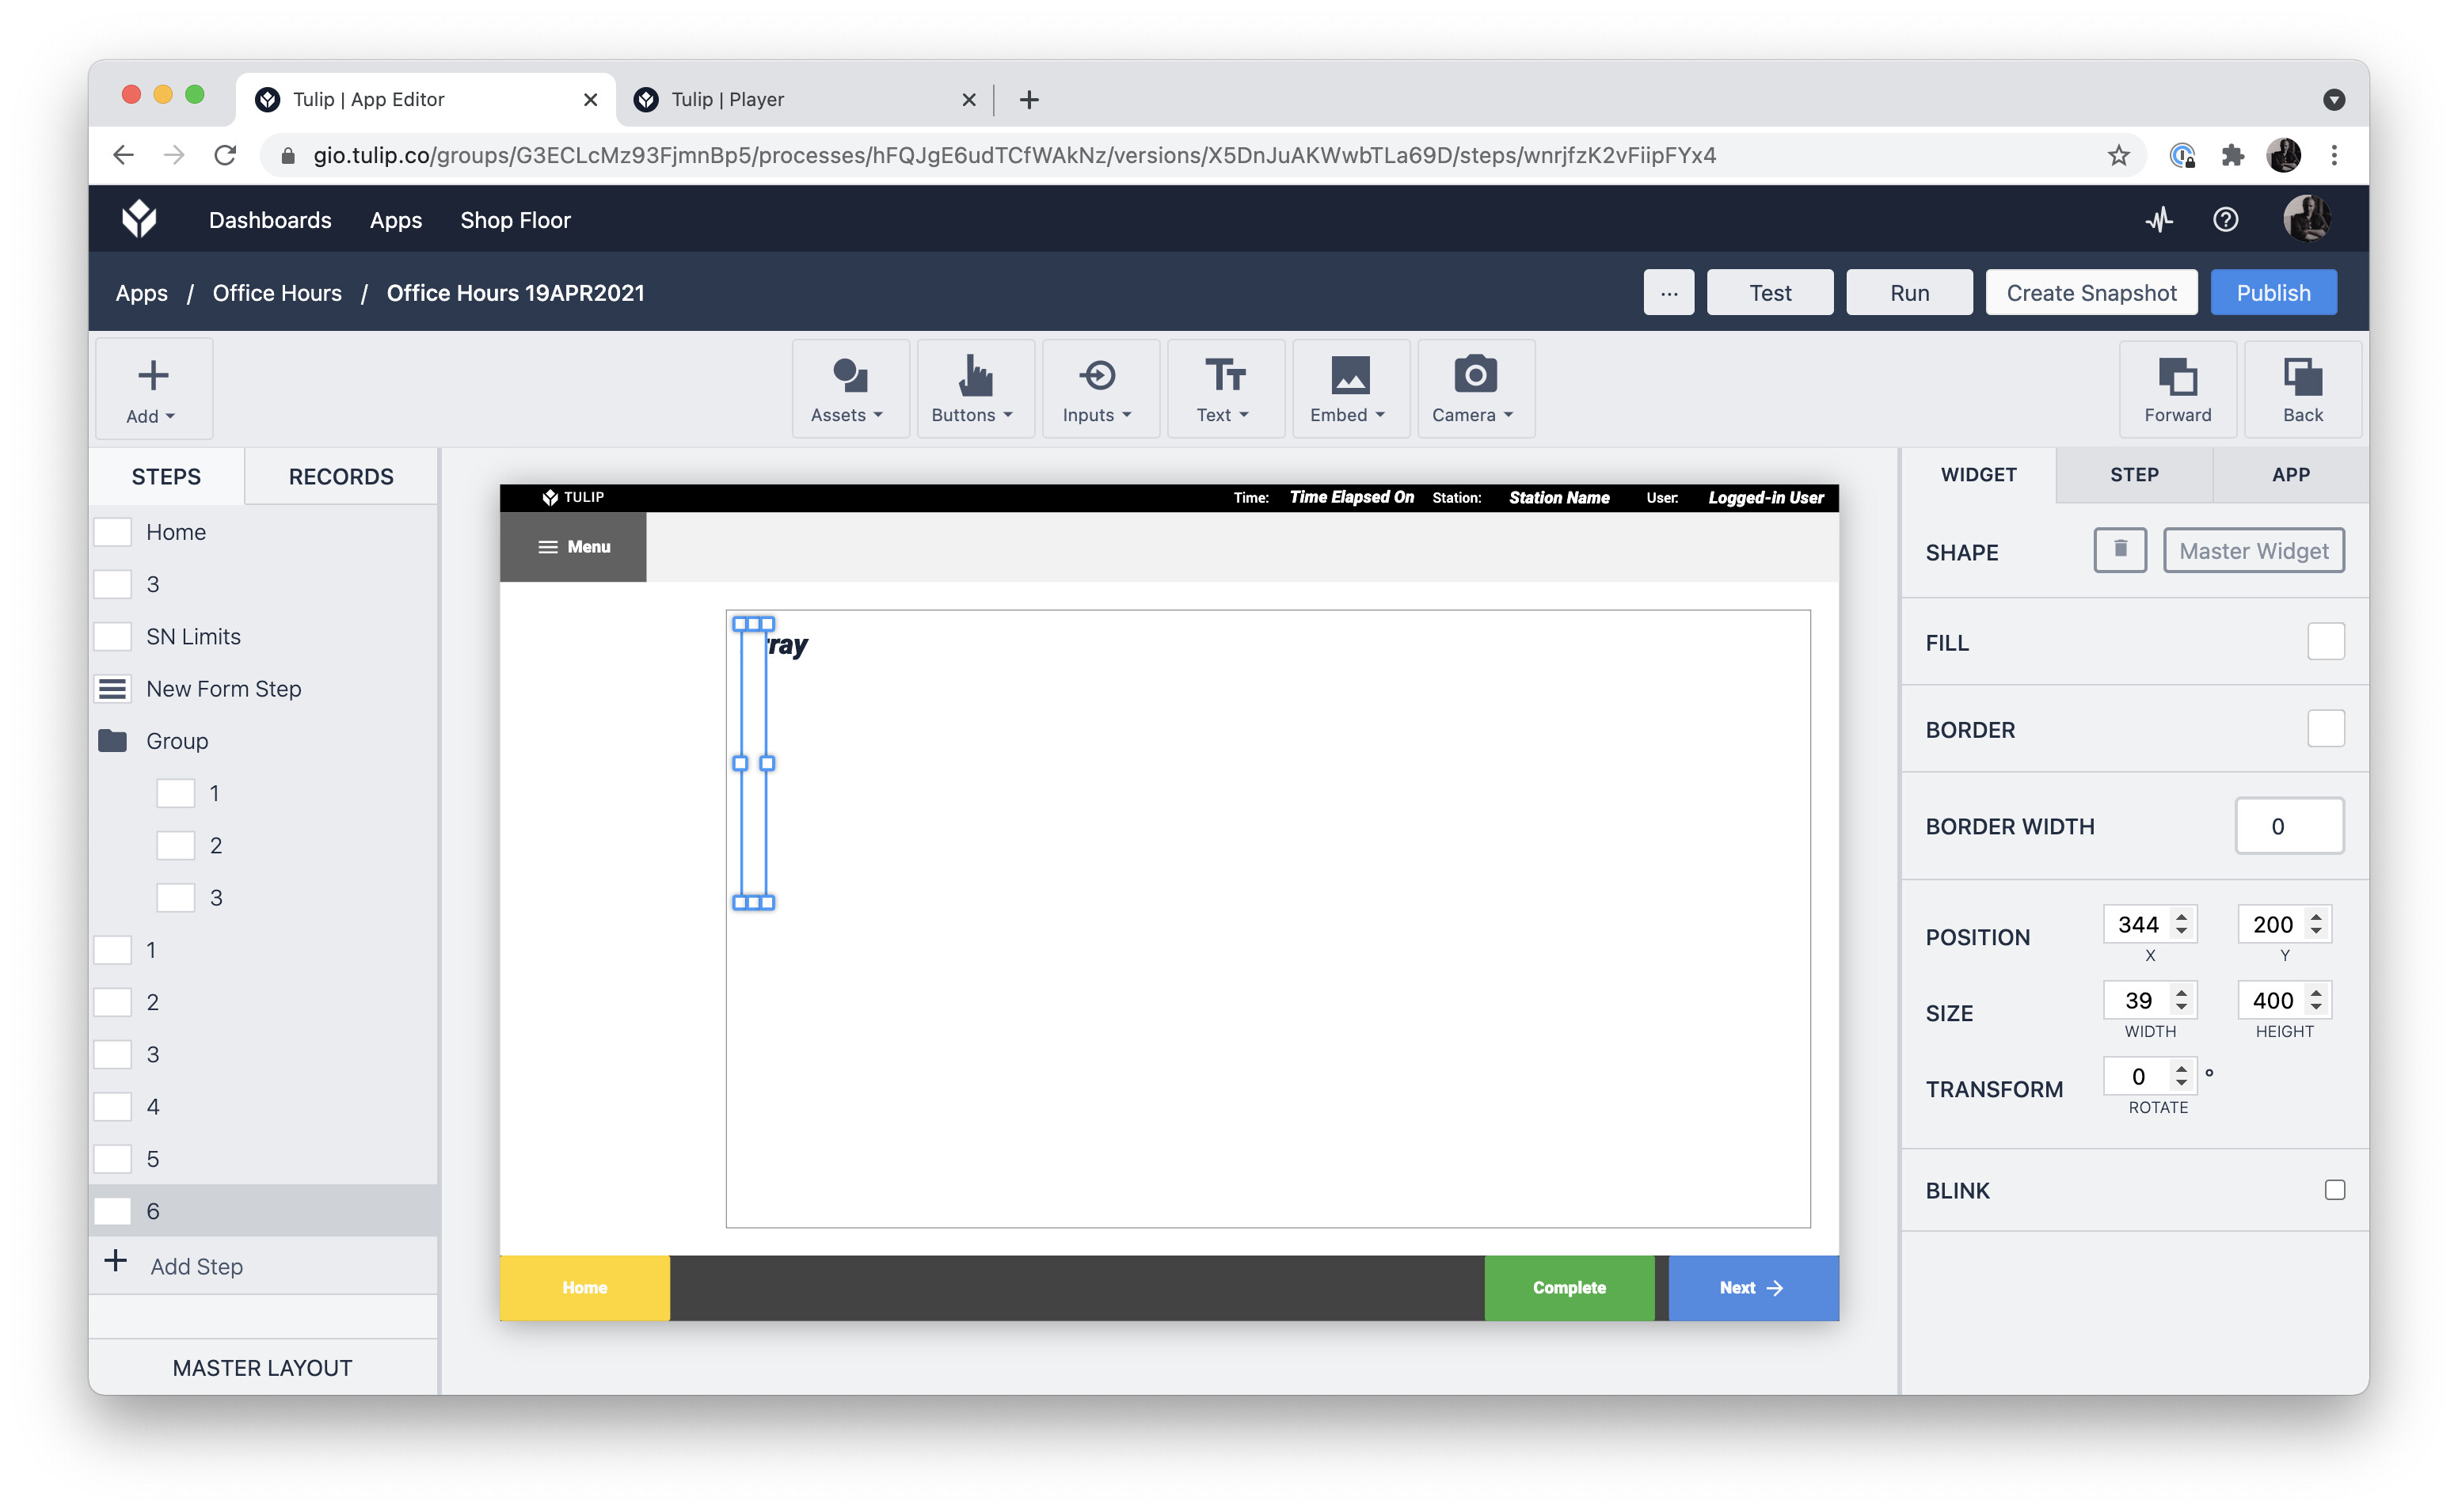2458x1512 pixels.
Task: Click the Border Width input field
Action: tap(2288, 826)
